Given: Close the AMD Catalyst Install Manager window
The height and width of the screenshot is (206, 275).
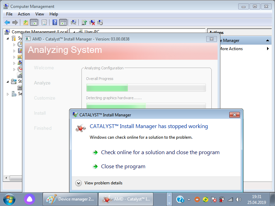Looking at the screenshot, I should point(211,39).
